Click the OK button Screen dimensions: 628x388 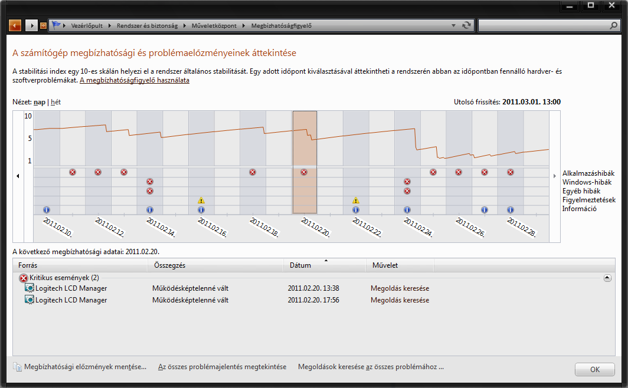pyautogui.click(x=595, y=369)
